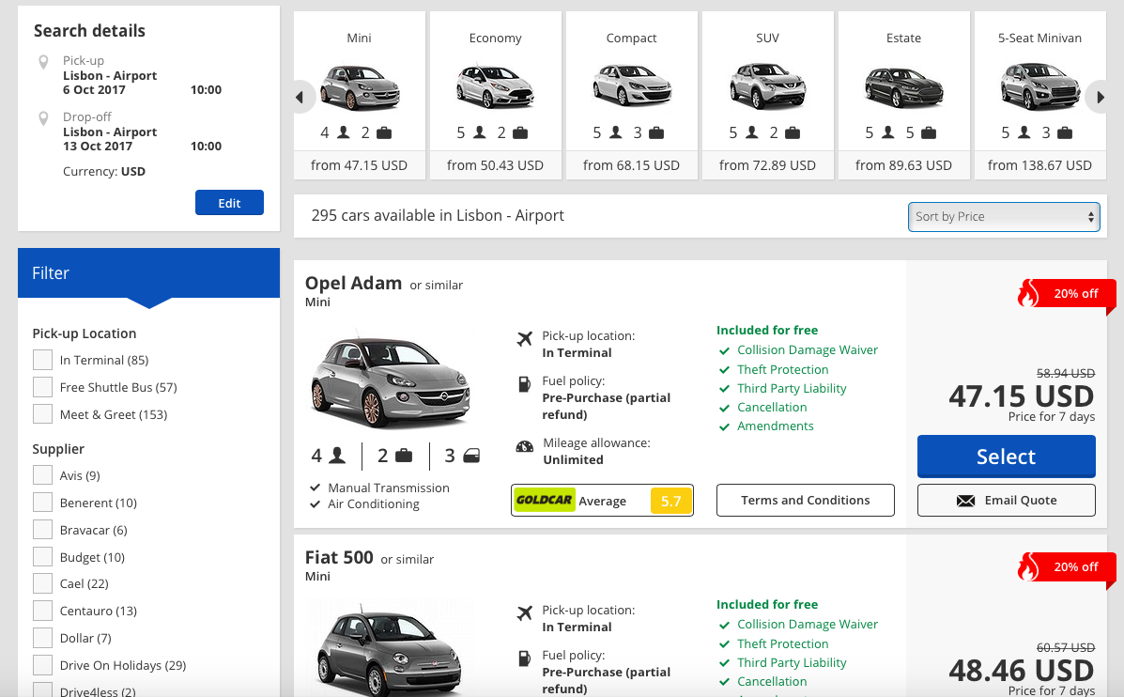1124x697 pixels.
Task: Click the '295 cars available' heading
Action: (438, 215)
